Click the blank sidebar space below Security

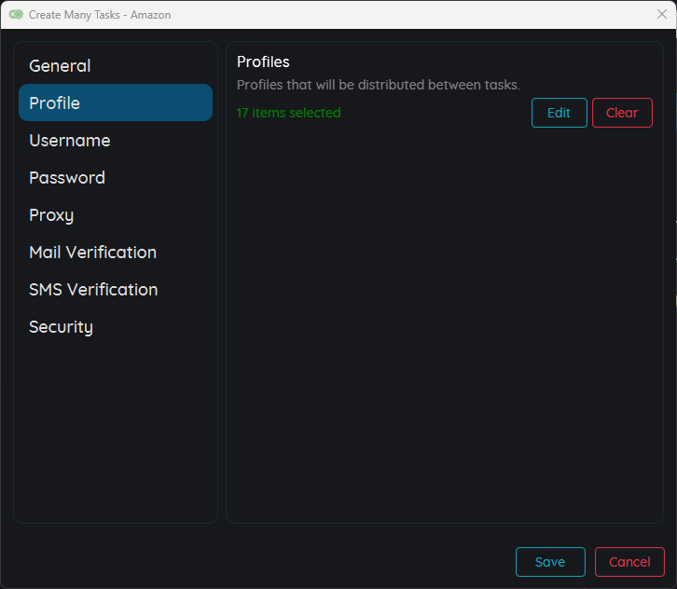point(115,429)
